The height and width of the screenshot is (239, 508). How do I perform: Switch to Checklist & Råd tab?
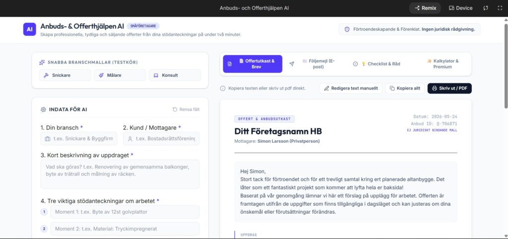(377, 64)
